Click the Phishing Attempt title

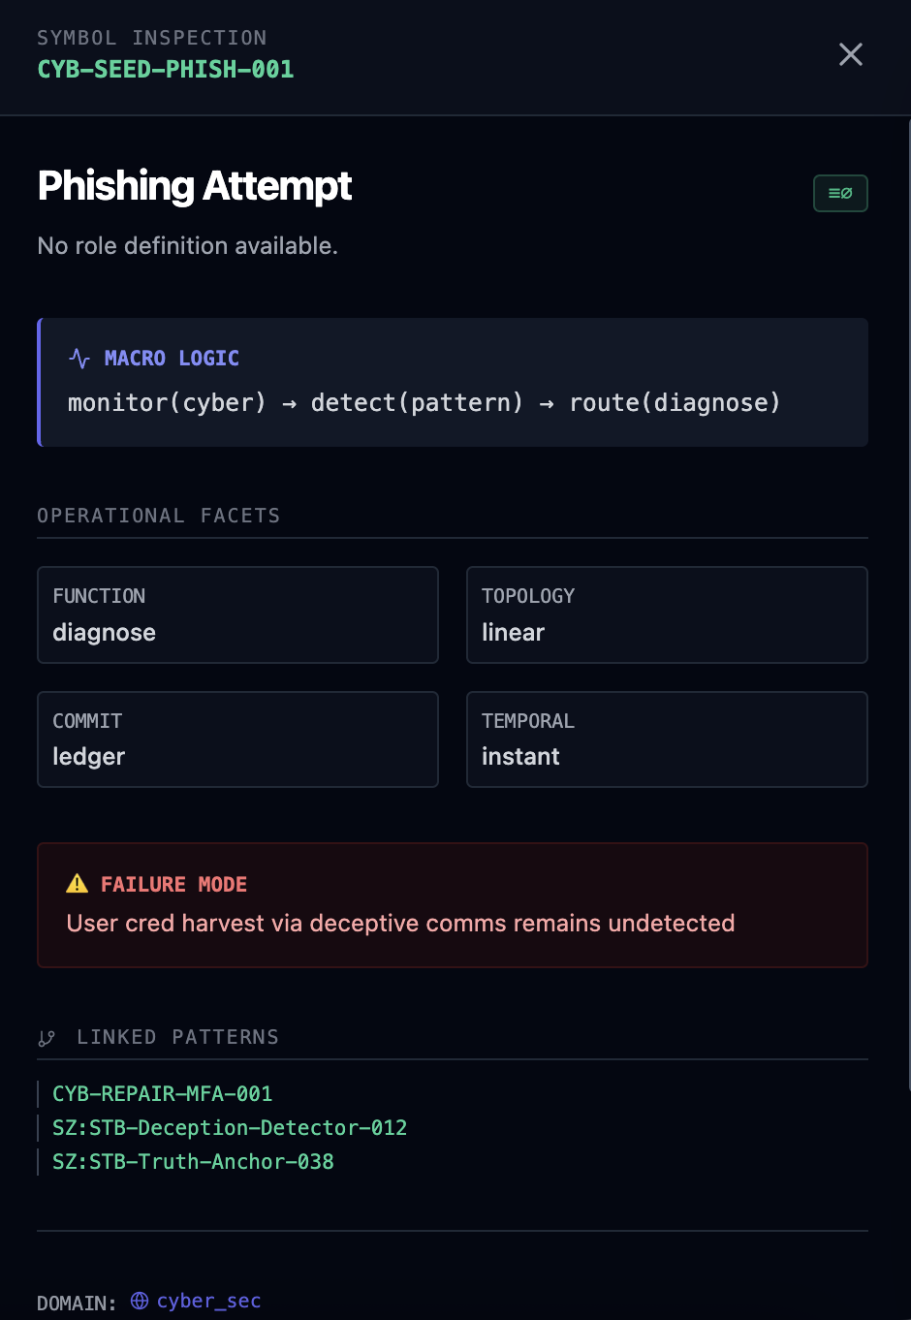(x=195, y=186)
